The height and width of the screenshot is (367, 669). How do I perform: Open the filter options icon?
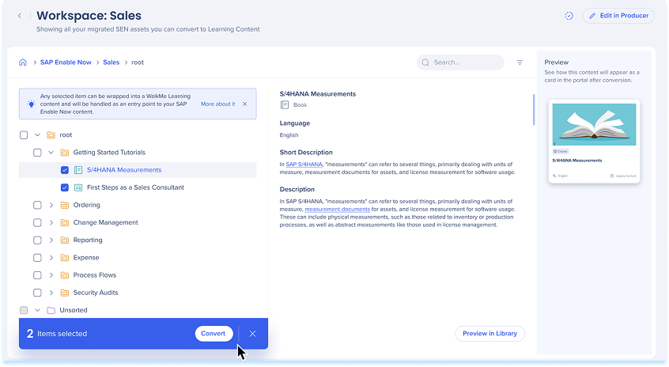click(520, 62)
